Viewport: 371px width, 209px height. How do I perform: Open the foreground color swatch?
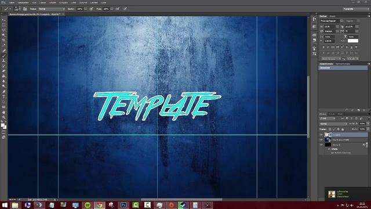click(2, 125)
